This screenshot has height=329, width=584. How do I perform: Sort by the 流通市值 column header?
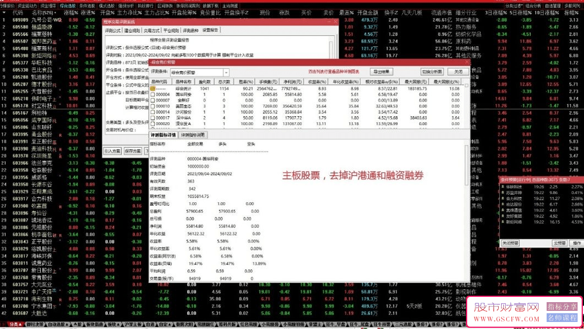441,13
